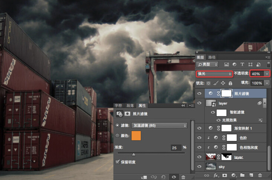Lock all padlock icon
Image resolution: width=272 pixels, height=180 pixels.
pos(230,83)
